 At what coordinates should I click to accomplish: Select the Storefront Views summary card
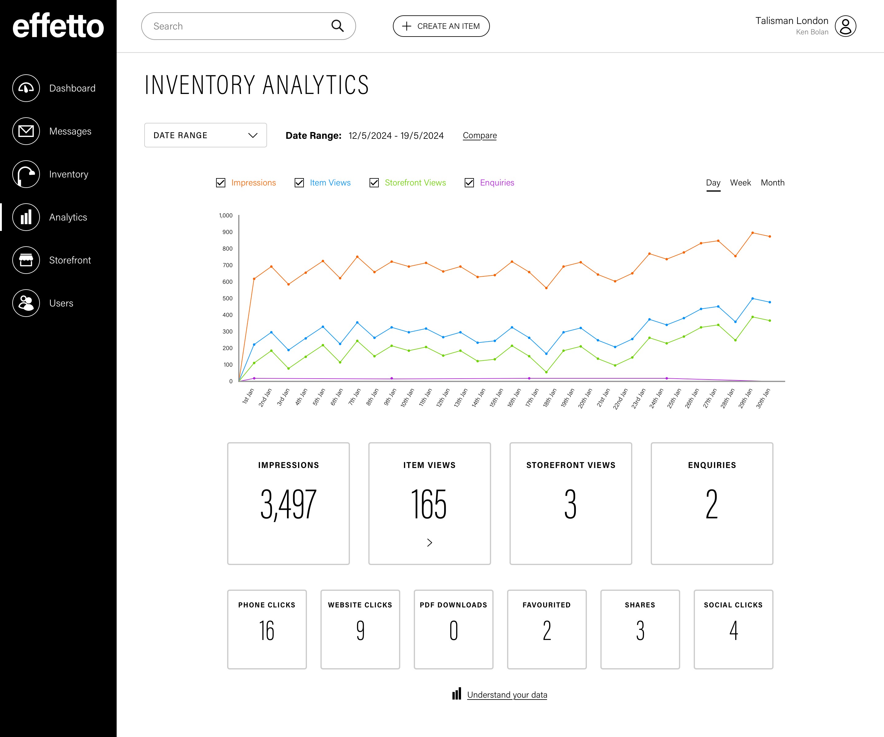pos(571,504)
